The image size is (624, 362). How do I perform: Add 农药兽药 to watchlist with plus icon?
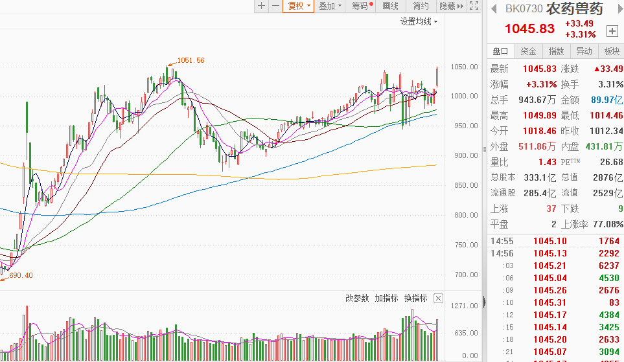click(x=612, y=31)
